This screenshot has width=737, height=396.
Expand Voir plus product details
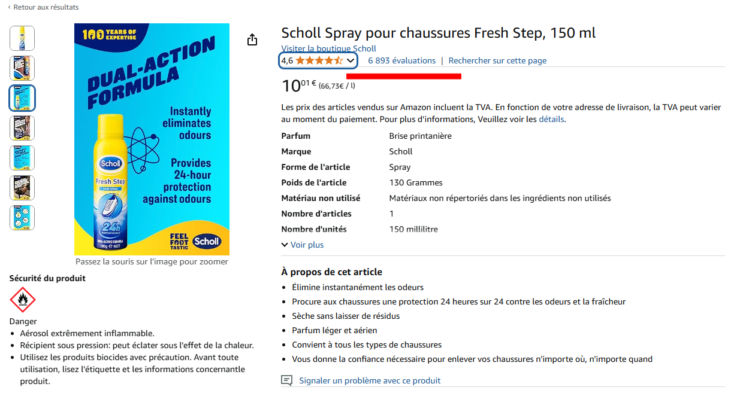click(303, 245)
